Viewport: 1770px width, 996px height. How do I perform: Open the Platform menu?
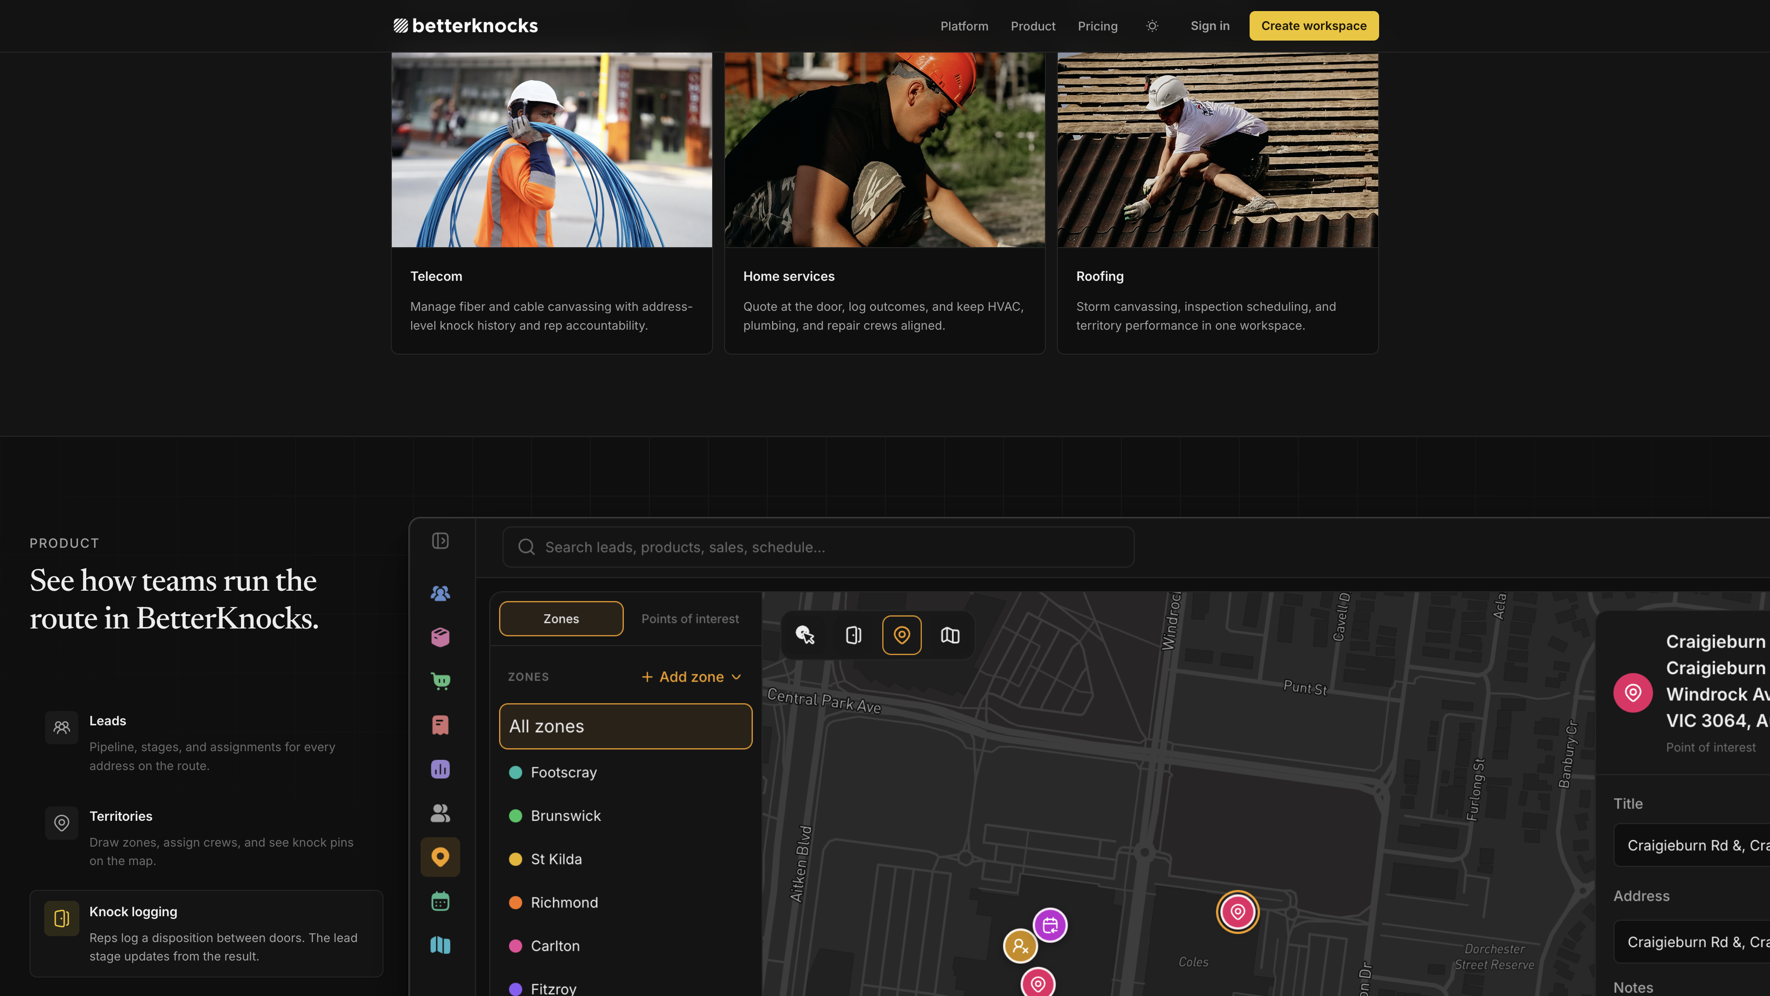coord(964,25)
